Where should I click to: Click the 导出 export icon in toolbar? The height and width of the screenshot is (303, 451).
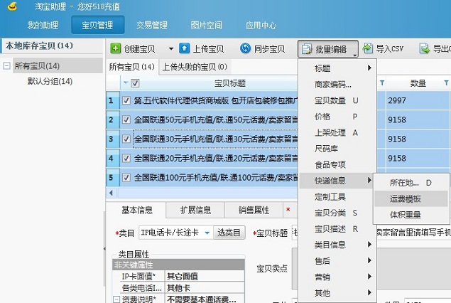425,49
